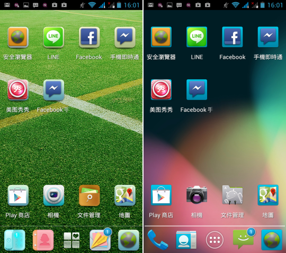Image resolution: width=286 pixels, height=253 pixels.
Task: Open 地圖 maps on the left grass screen
Action: (125, 195)
